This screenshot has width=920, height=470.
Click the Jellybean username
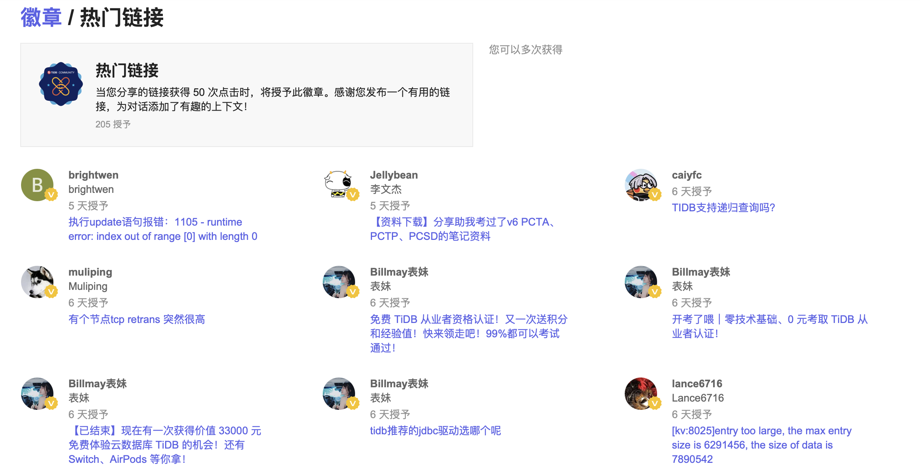pyautogui.click(x=394, y=175)
